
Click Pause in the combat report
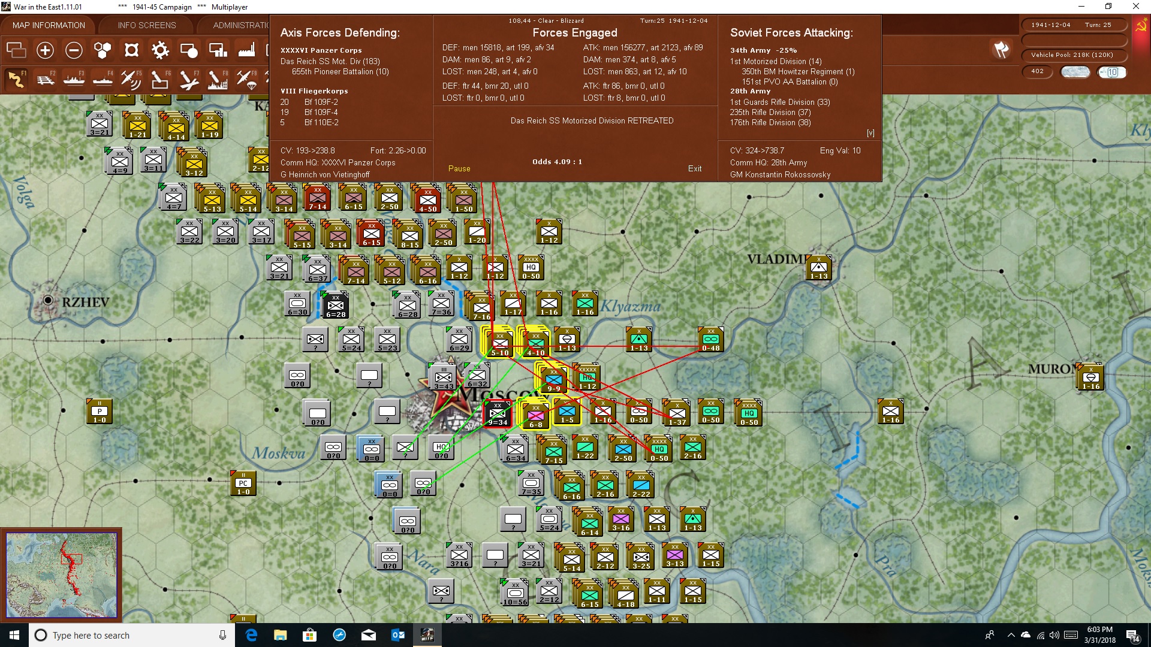pos(459,169)
